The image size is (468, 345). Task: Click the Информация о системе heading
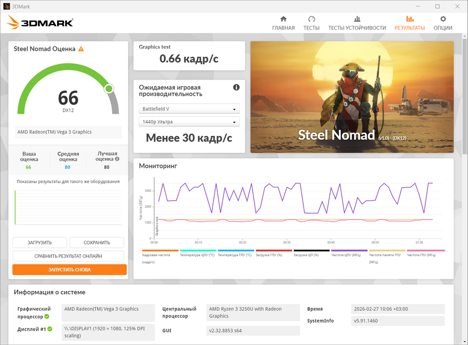[50, 292]
